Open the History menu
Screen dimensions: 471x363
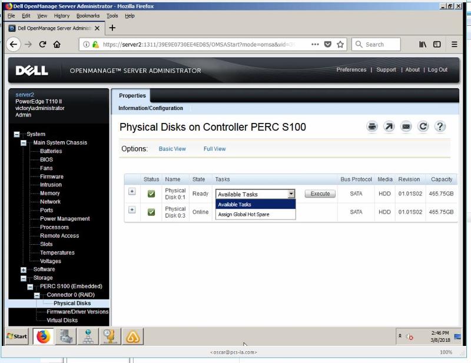62,16
